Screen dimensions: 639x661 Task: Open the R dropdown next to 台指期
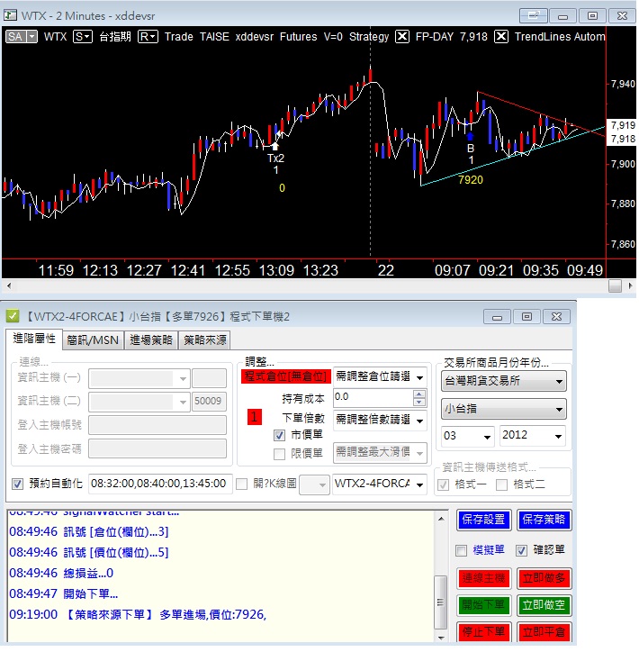click(148, 37)
